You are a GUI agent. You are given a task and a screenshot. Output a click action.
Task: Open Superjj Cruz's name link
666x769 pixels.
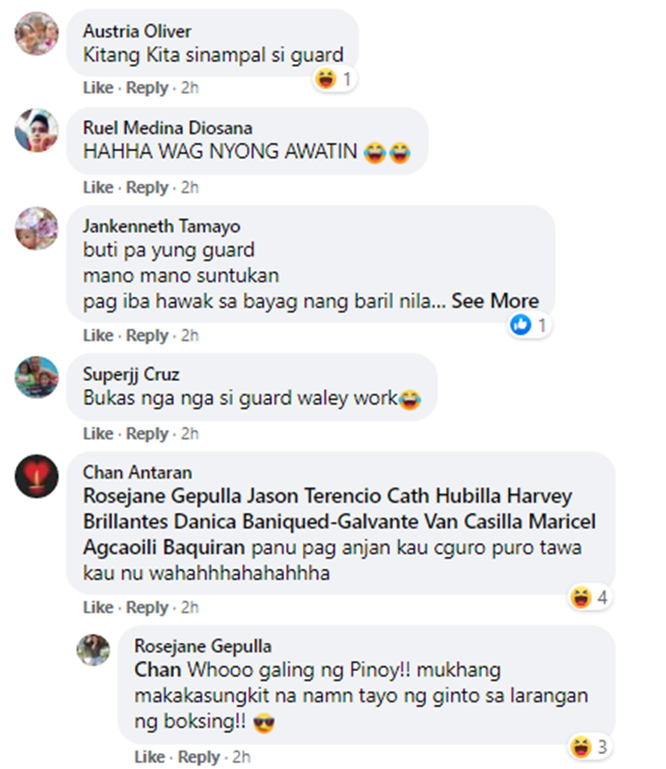pos(131,374)
